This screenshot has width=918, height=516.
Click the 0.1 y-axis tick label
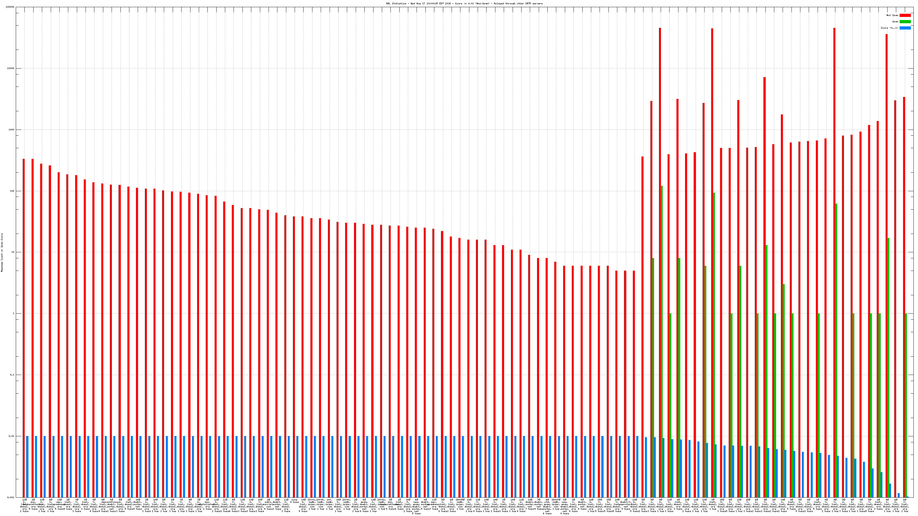coord(12,375)
